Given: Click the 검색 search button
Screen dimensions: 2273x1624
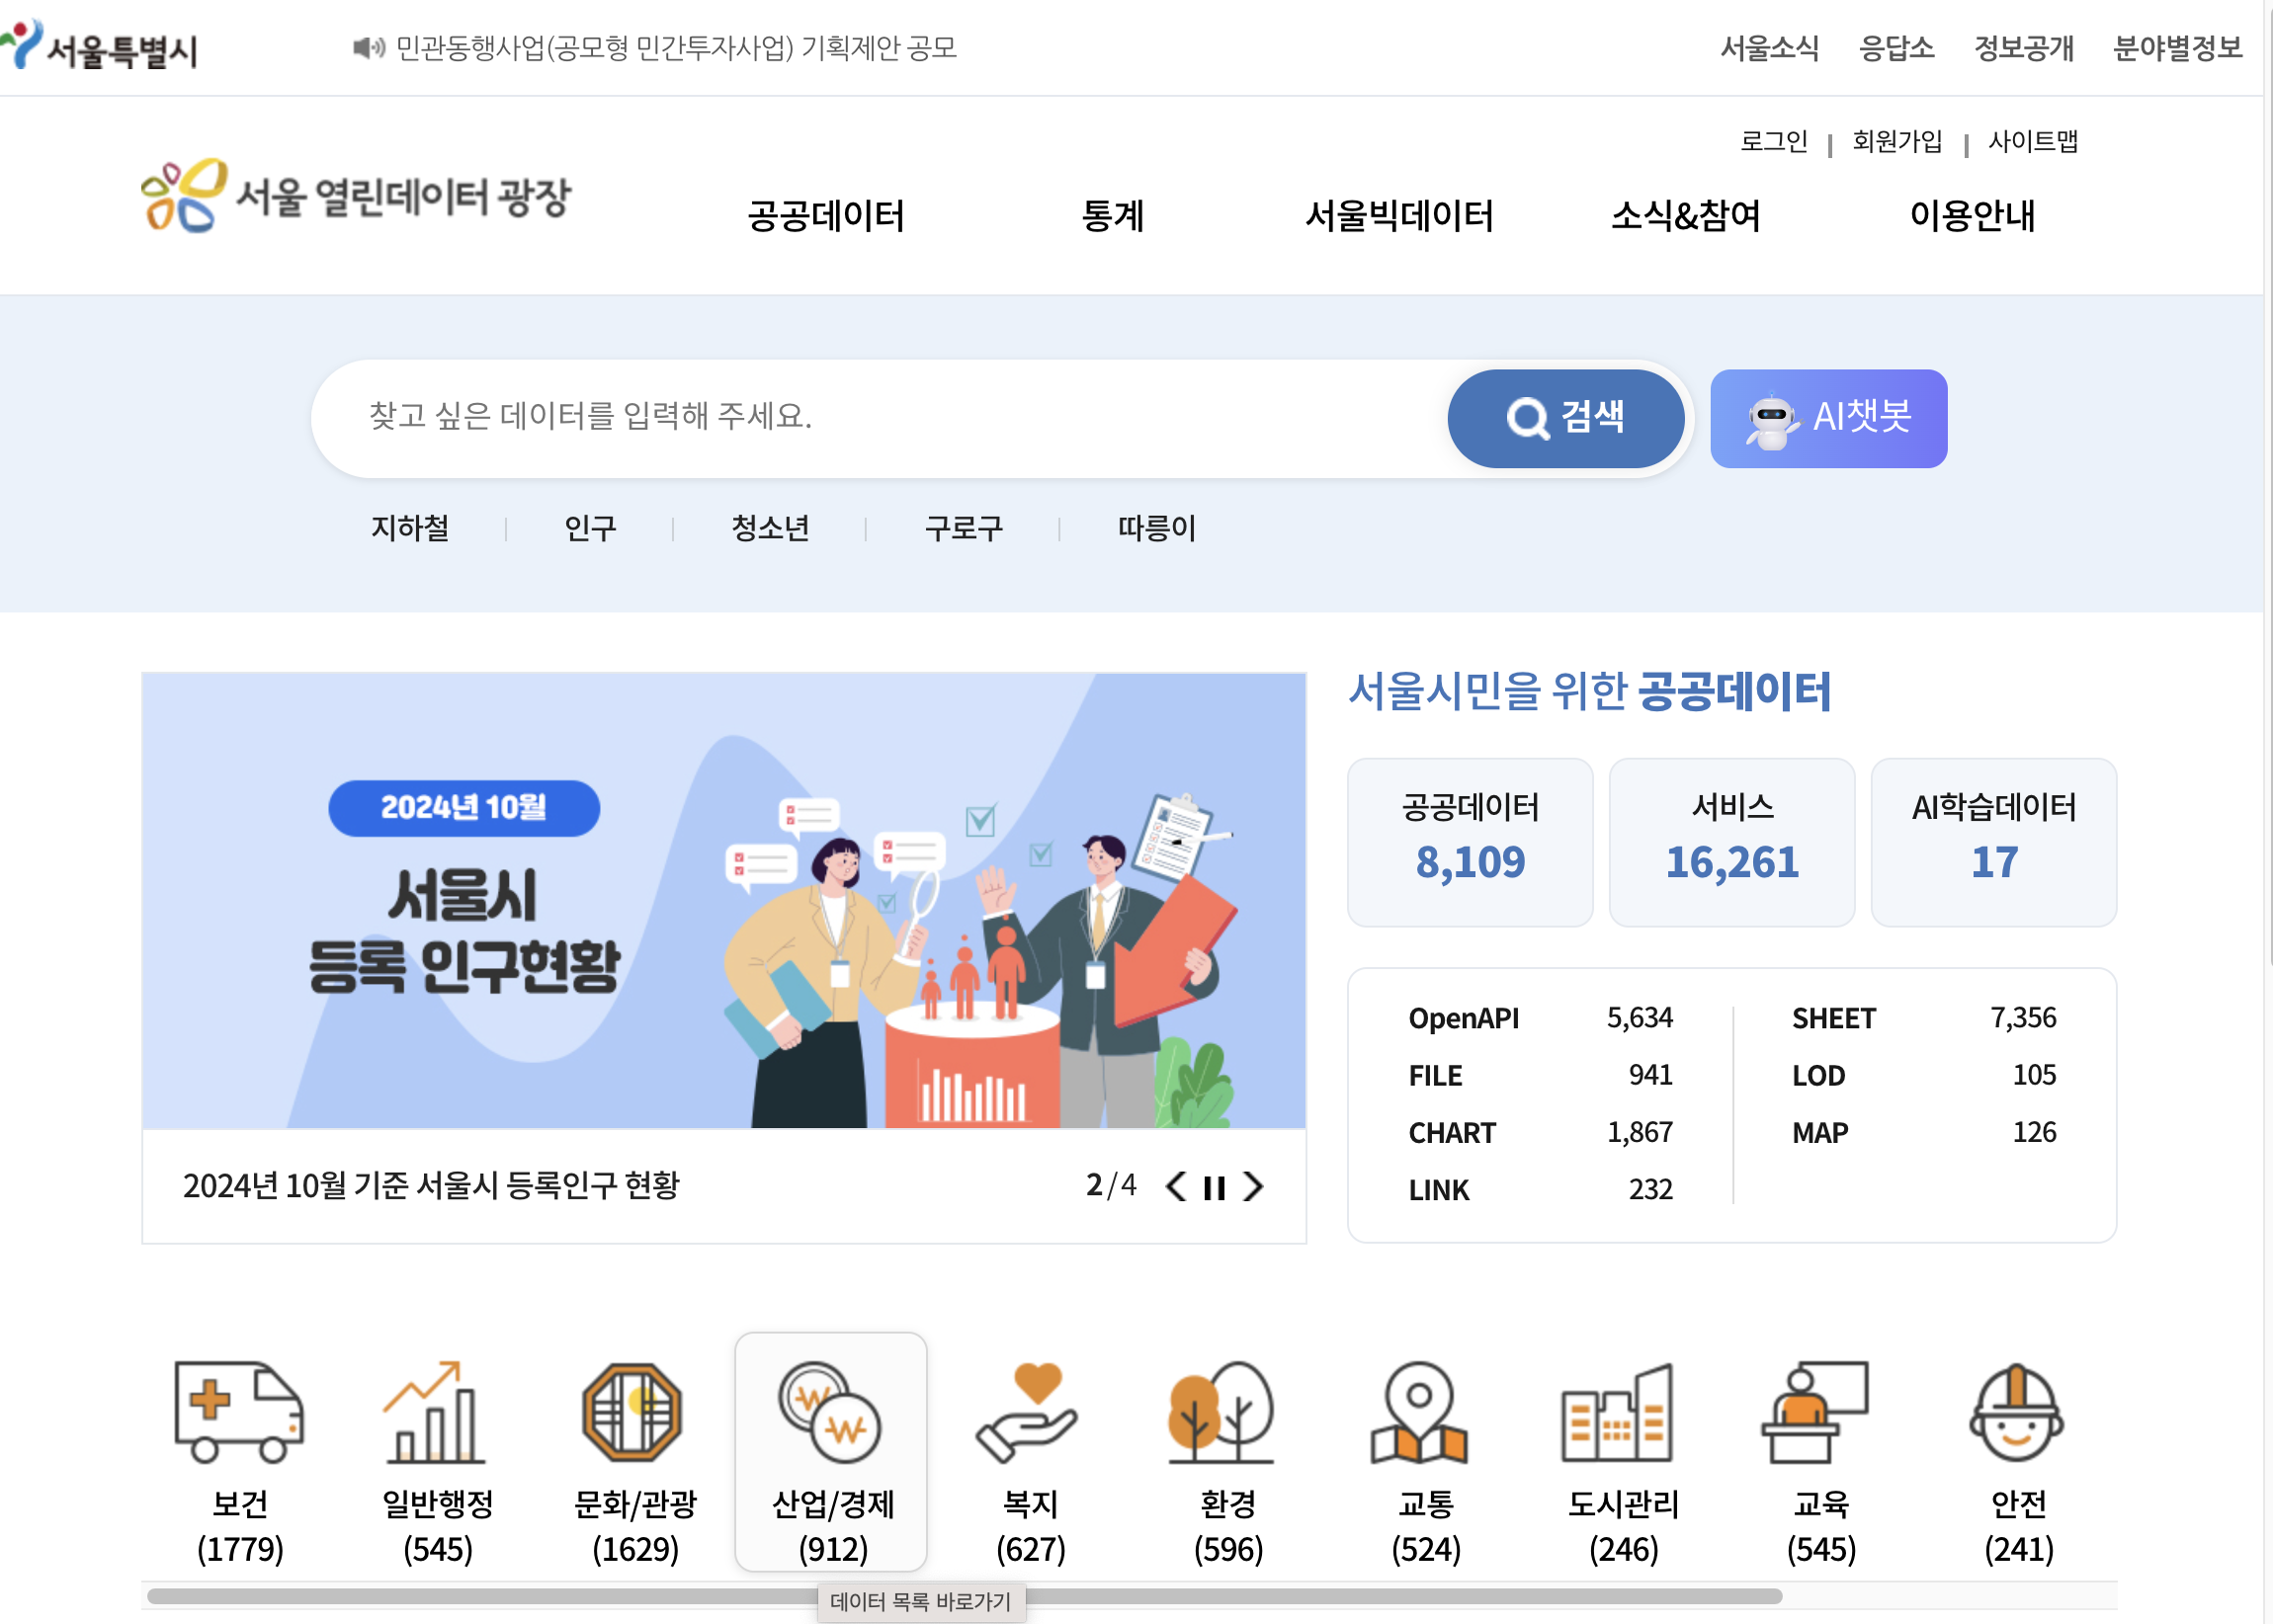Looking at the screenshot, I should coord(1564,418).
